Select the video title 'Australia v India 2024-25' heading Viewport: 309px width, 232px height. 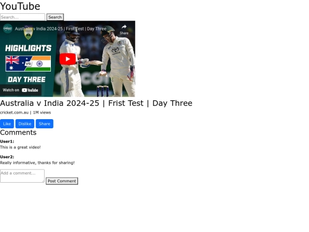point(96,103)
